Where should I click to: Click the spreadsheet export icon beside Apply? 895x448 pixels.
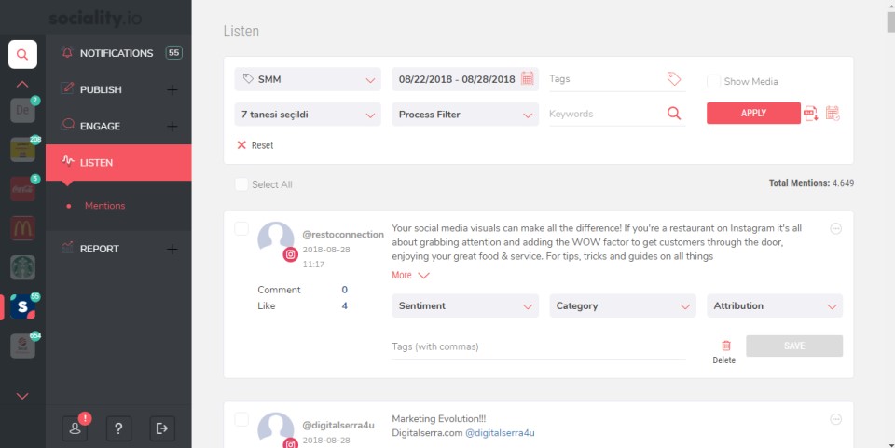click(833, 114)
